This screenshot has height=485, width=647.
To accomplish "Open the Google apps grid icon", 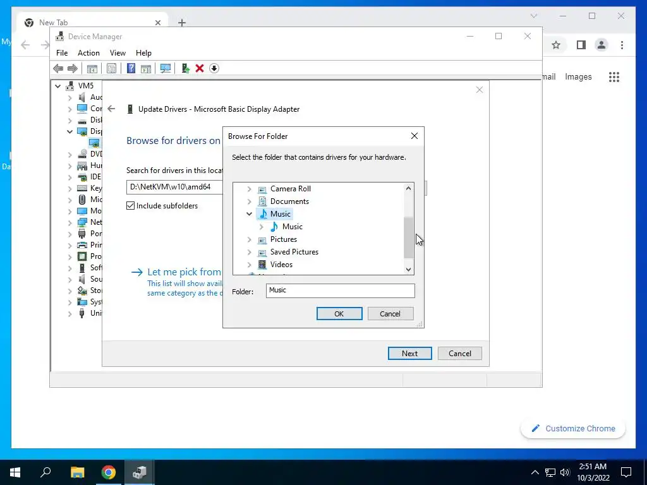I will click(x=614, y=76).
